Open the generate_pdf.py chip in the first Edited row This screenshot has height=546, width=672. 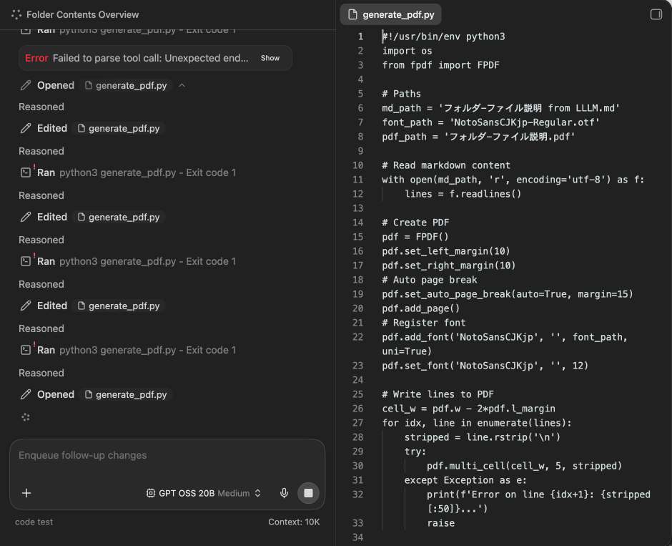tap(119, 128)
